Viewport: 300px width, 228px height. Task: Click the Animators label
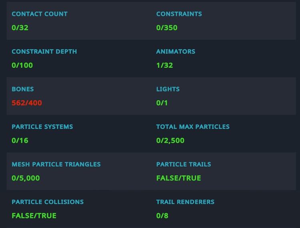176,52
